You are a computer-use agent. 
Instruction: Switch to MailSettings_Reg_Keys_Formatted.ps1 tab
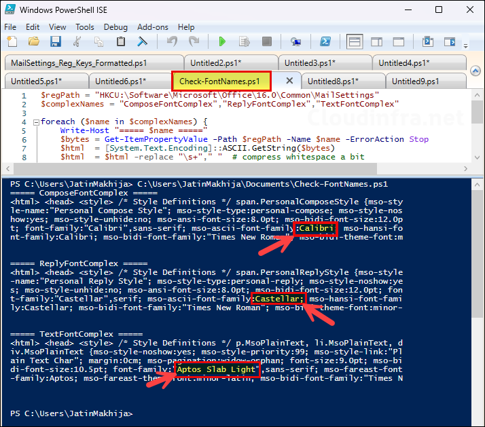[94, 63]
